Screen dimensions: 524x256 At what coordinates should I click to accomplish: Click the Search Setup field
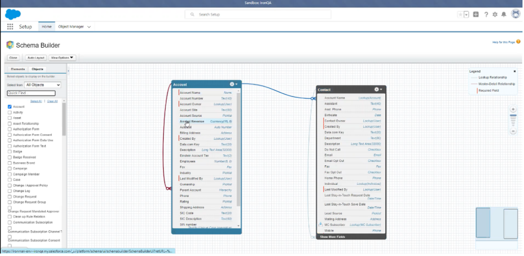click(x=258, y=14)
